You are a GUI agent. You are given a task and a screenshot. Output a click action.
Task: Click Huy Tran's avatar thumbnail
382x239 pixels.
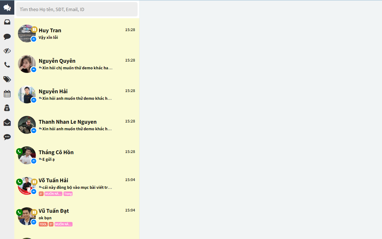pos(27,33)
